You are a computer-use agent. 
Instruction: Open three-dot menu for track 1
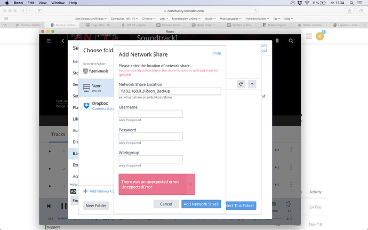point(291,149)
